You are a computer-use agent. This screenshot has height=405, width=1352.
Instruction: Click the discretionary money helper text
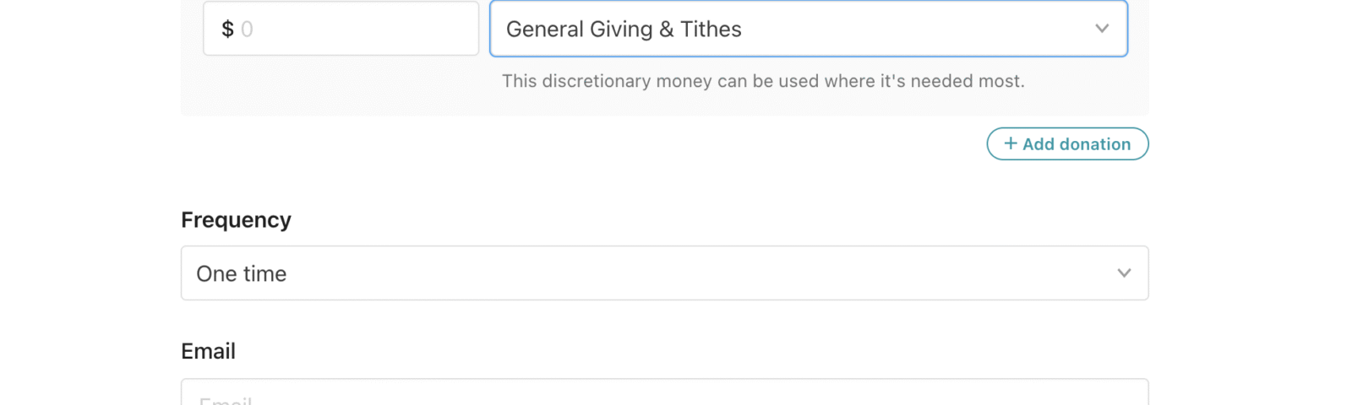[762, 82]
